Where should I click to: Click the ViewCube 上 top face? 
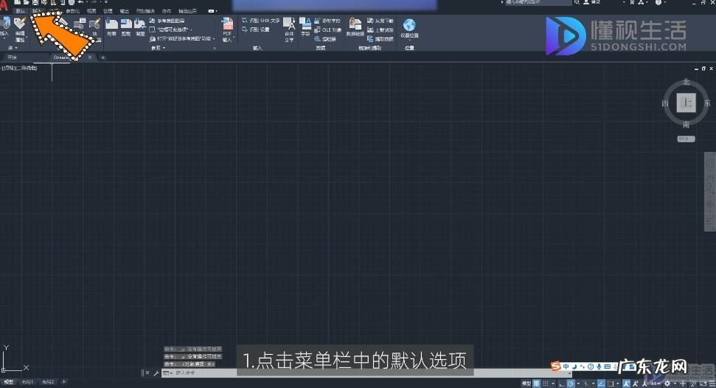pyautogui.click(x=686, y=103)
